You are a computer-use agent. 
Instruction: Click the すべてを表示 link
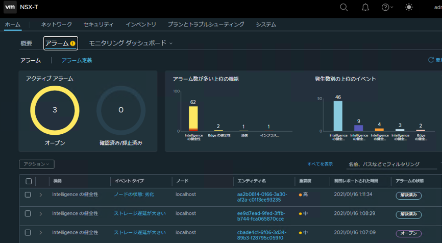320,164
